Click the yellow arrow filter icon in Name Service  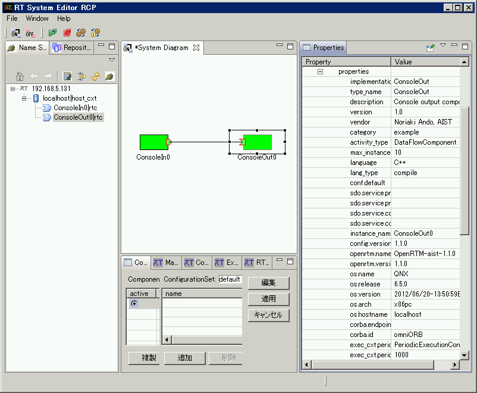(x=81, y=76)
